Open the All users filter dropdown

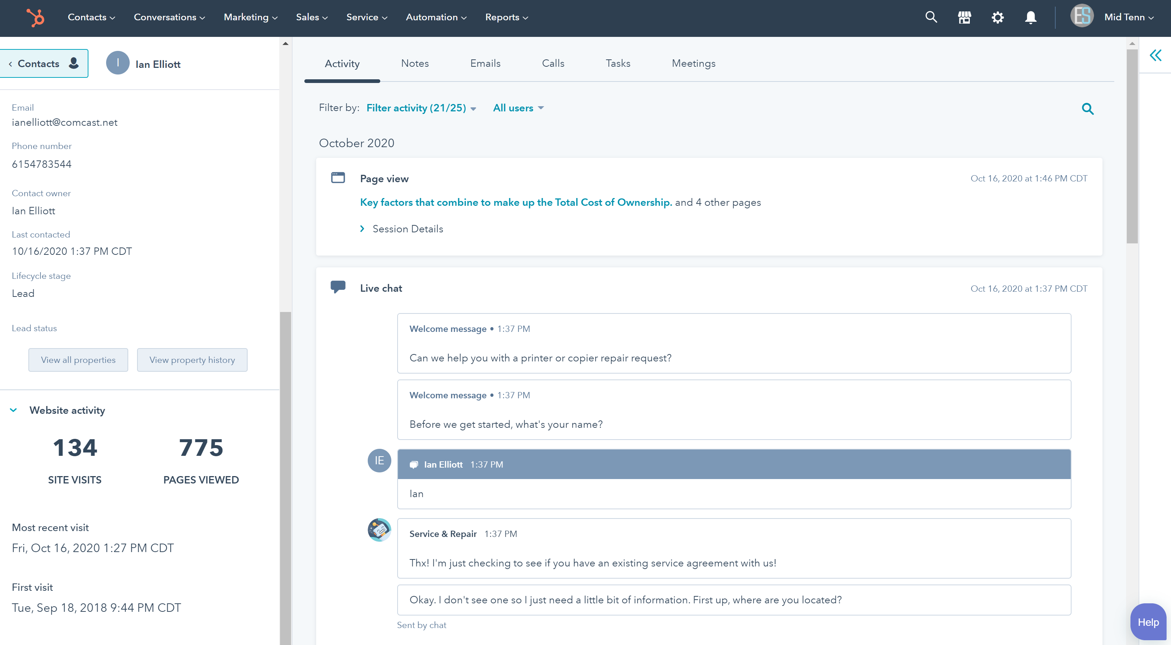pyautogui.click(x=518, y=108)
